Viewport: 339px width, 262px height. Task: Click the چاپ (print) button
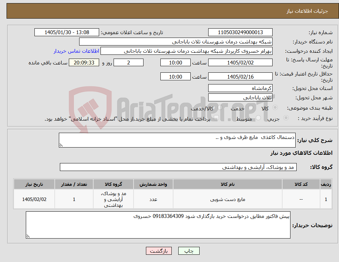(189, 251)
